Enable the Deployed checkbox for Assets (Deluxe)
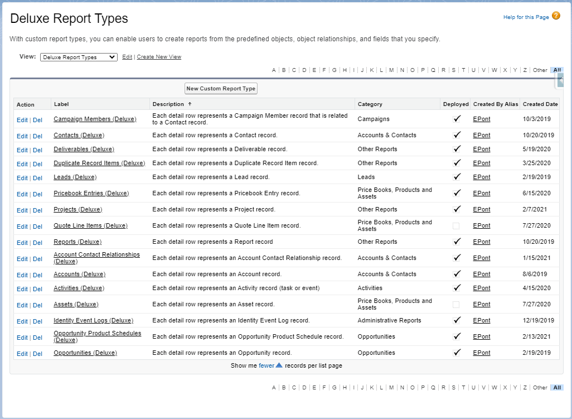572x419 pixels. click(457, 304)
